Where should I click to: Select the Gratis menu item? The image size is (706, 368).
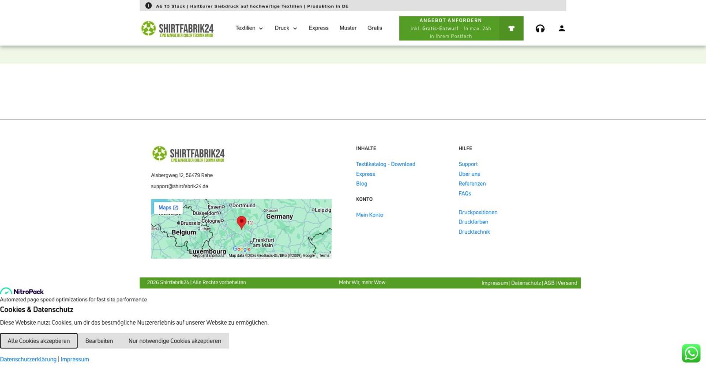[x=375, y=28]
